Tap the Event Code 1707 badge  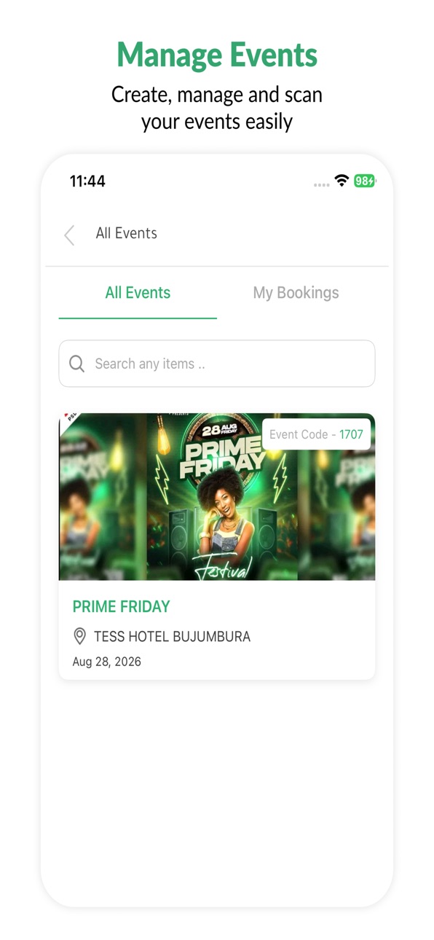click(x=316, y=434)
